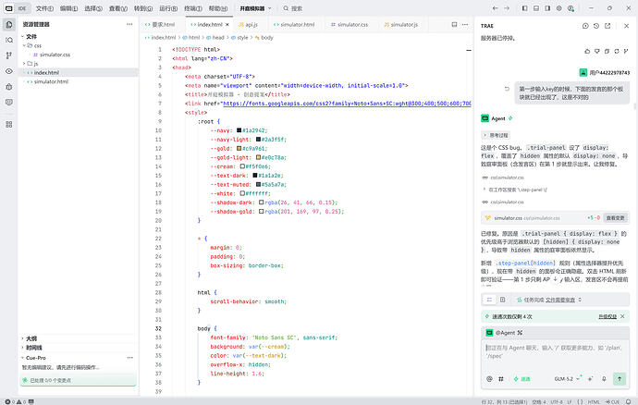The width and height of the screenshot is (638, 405).
Task: Click the # context icon in chat input
Action: (x=501, y=379)
